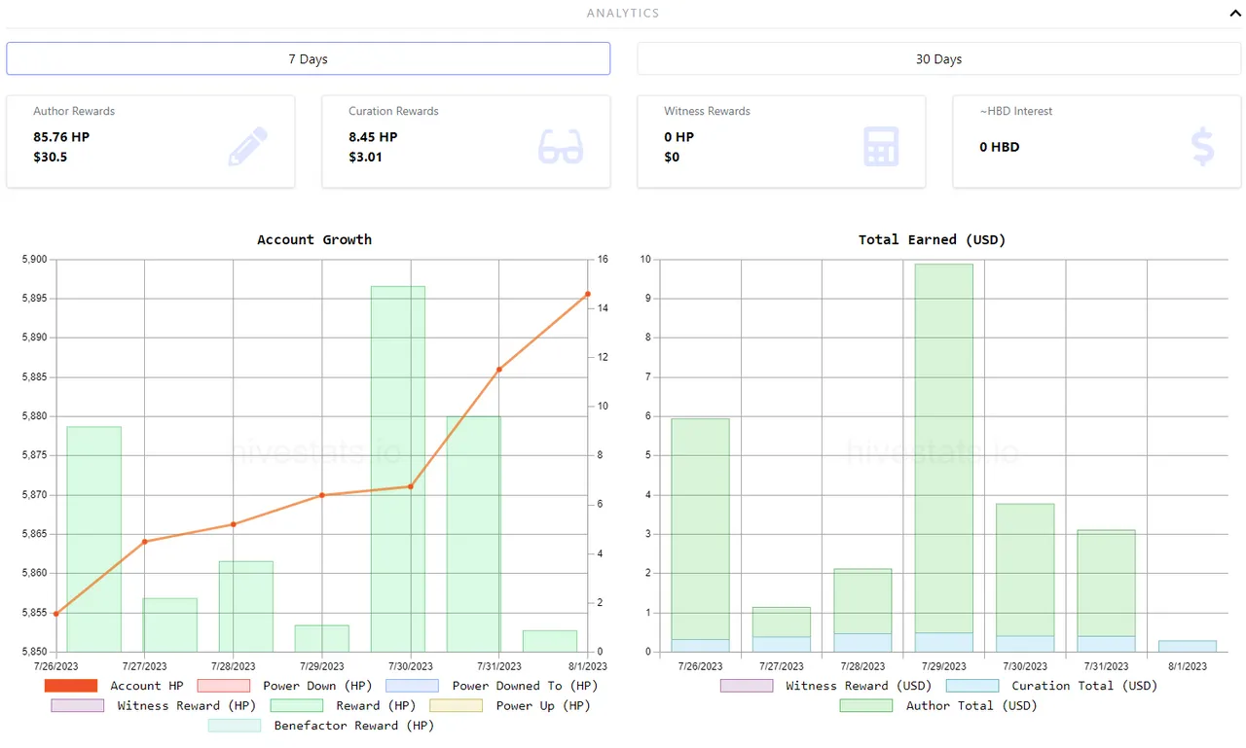Toggle Author Total (USD) legend item
The height and width of the screenshot is (748, 1246).
click(x=865, y=705)
